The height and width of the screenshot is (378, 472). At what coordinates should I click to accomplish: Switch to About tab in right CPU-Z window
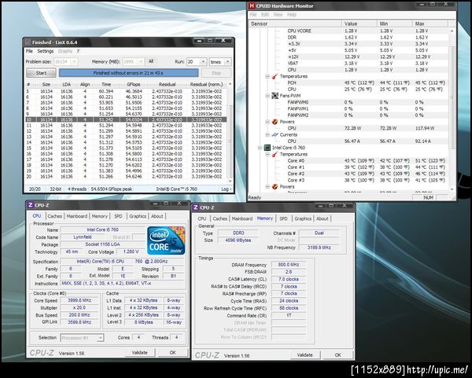pyautogui.click(x=323, y=218)
